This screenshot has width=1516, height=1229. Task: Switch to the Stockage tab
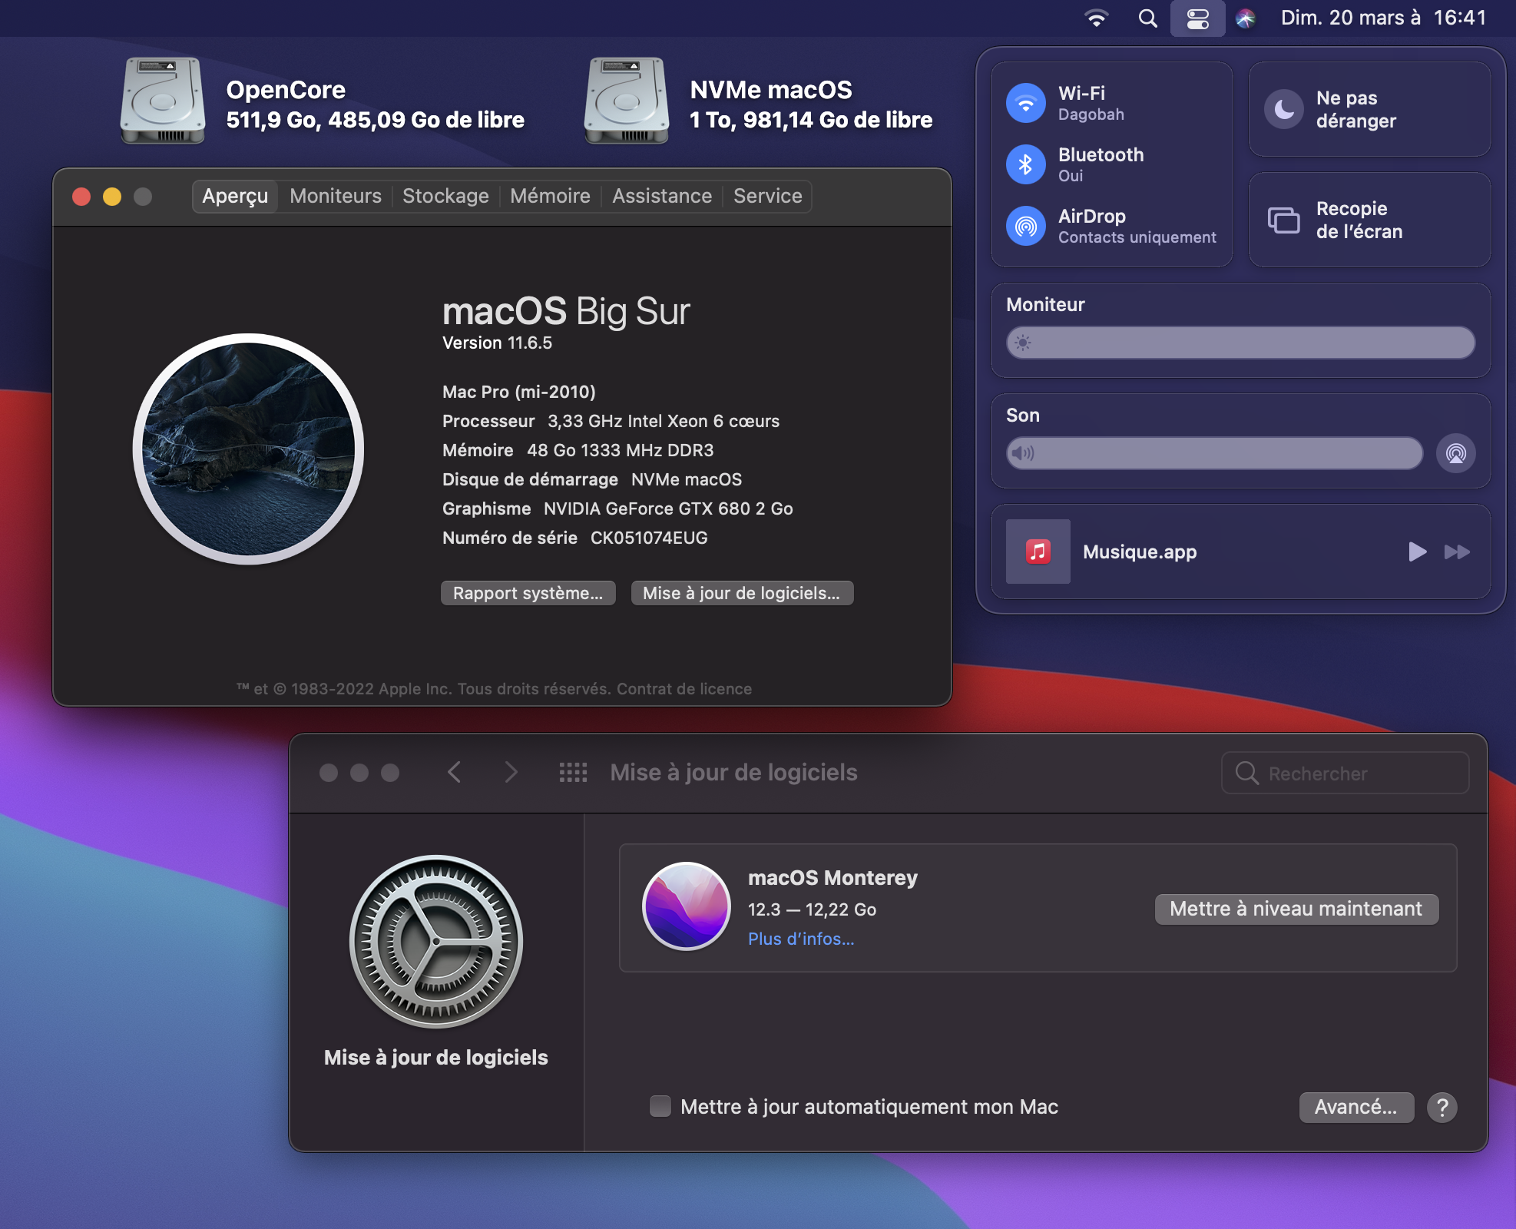[445, 196]
